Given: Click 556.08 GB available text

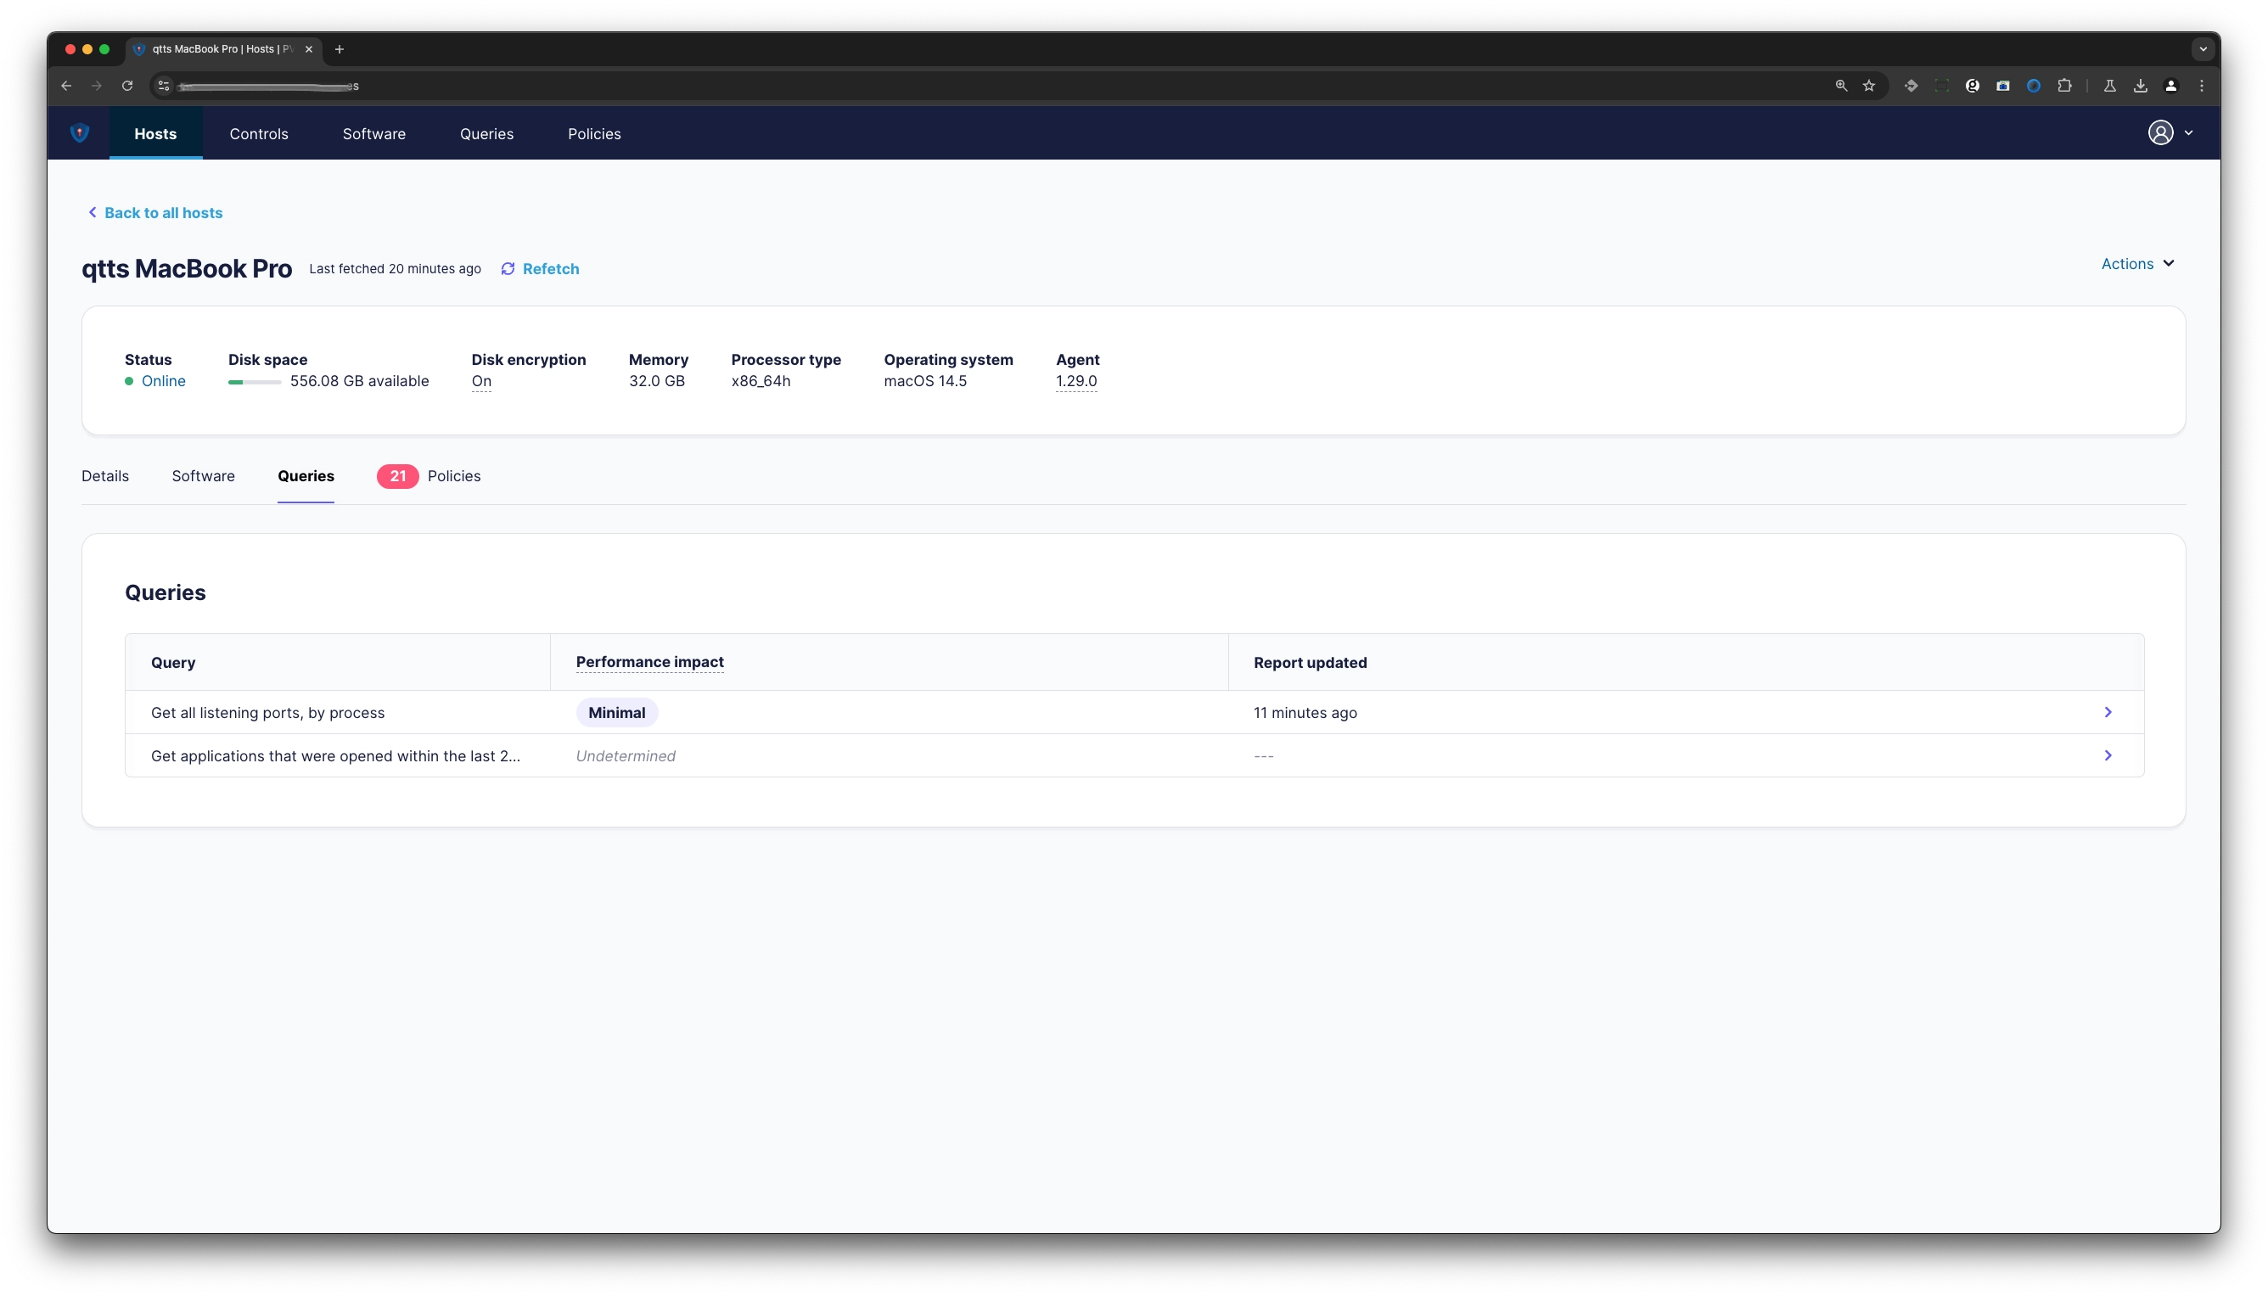Looking at the screenshot, I should (x=360, y=381).
